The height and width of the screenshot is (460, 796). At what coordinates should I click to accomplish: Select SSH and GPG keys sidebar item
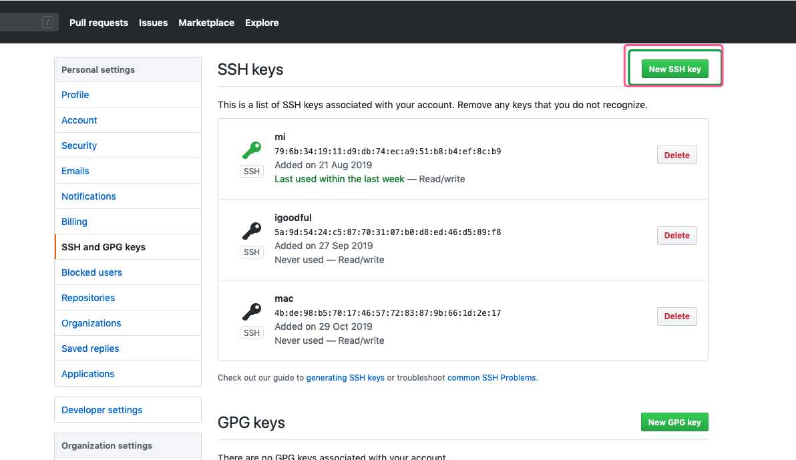pos(128,247)
